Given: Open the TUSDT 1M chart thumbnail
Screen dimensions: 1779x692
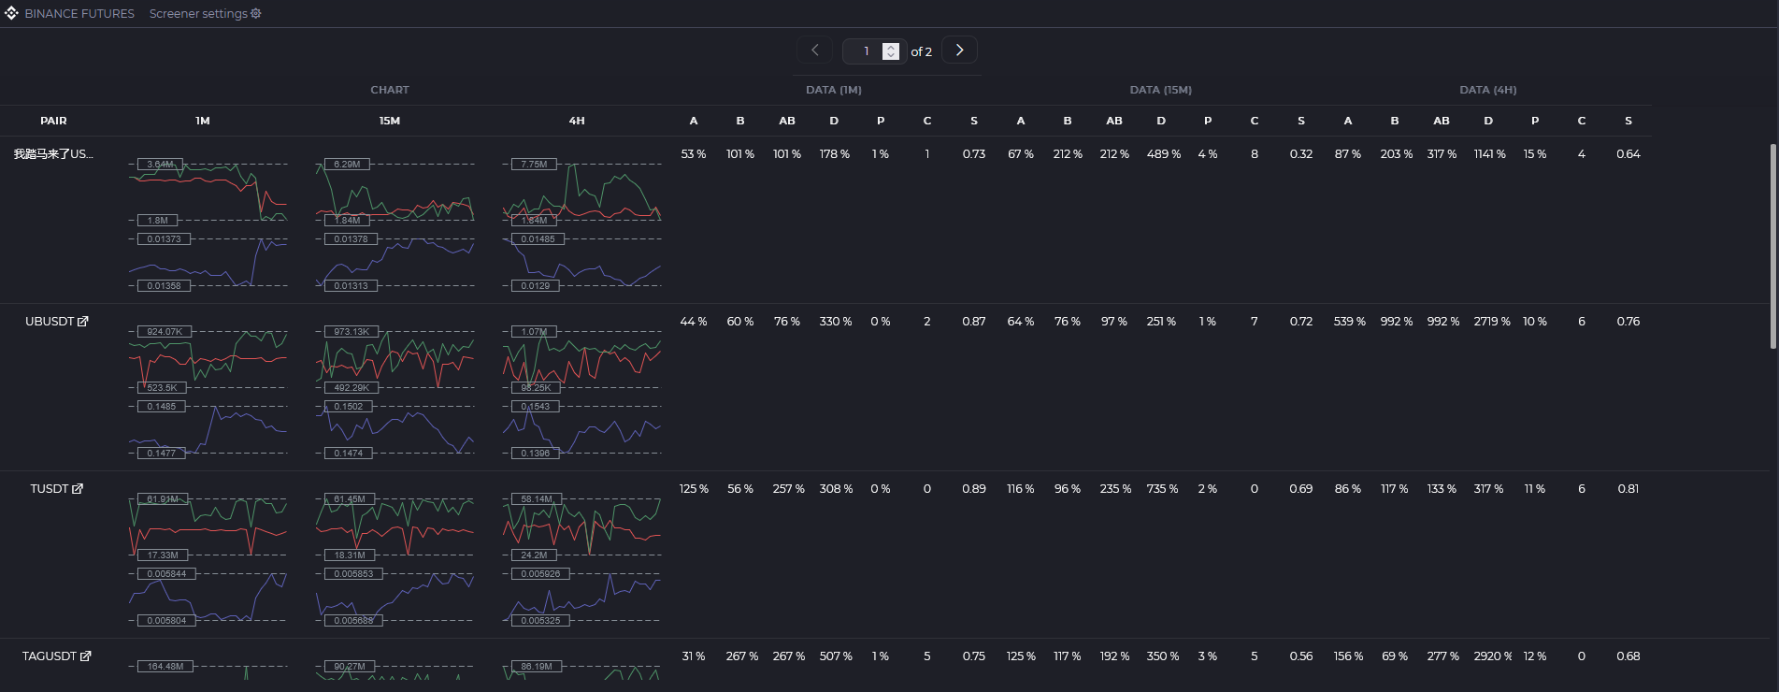Looking at the screenshot, I should click(x=208, y=559).
